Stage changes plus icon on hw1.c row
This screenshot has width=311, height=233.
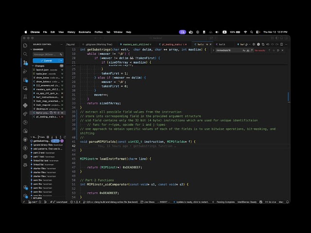(58, 113)
